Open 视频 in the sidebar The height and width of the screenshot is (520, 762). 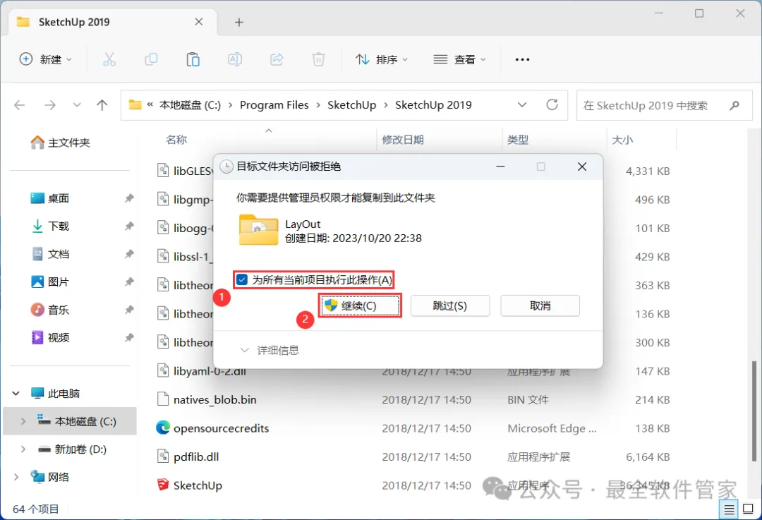[50, 337]
